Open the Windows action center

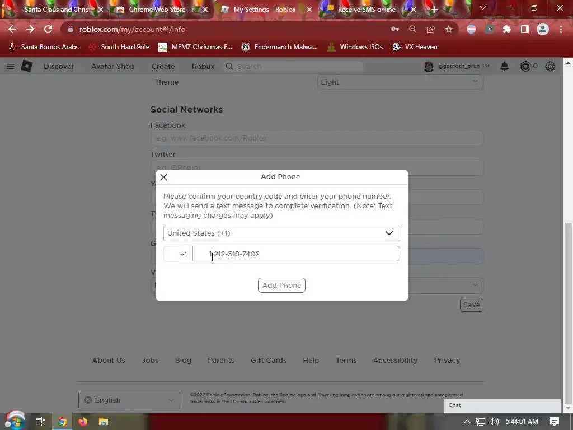click(x=555, y=422)
